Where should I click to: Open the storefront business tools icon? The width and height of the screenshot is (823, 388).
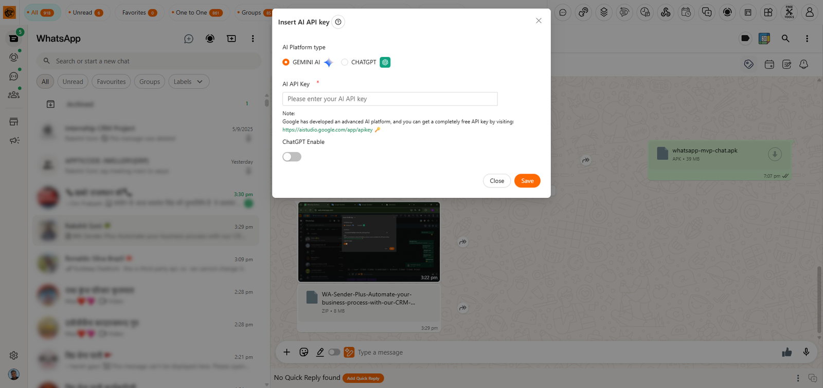14,122
